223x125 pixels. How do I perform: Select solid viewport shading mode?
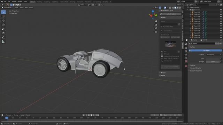click(175, 8)
